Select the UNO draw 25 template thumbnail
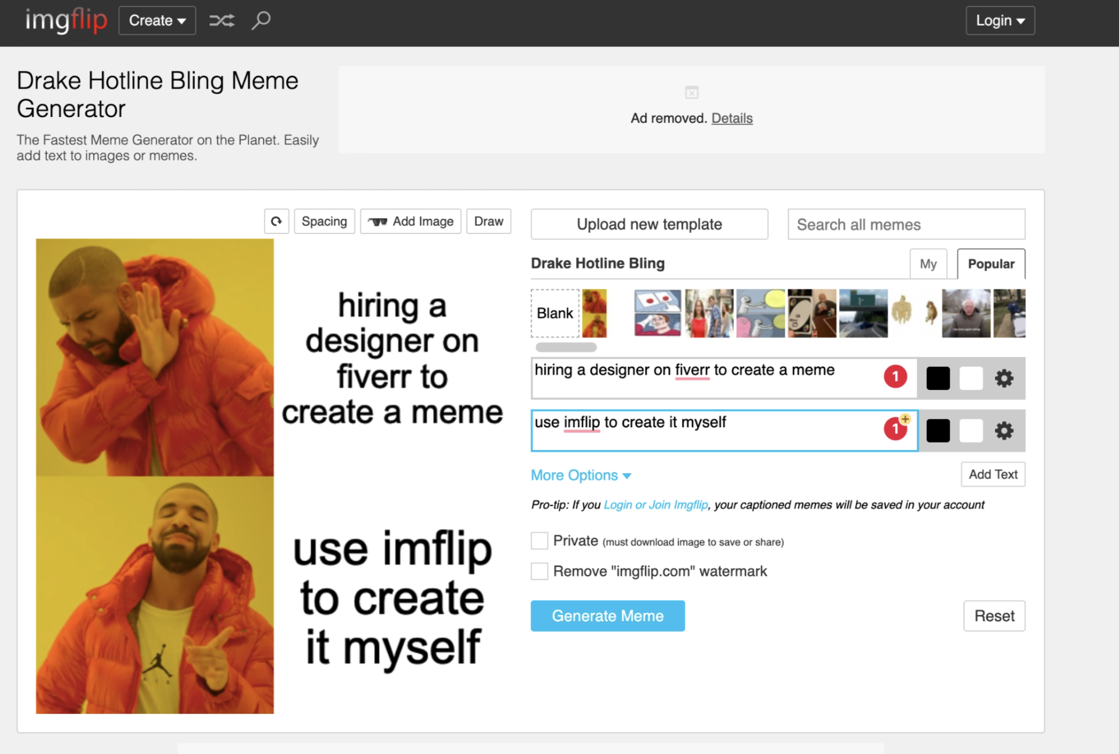The image size is (1119, 754). [812, 313]
